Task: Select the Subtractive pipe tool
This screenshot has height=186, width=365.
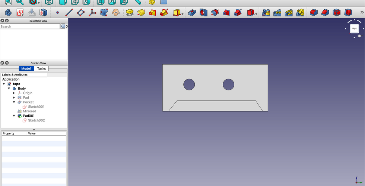Action: (x=238, y=12)
